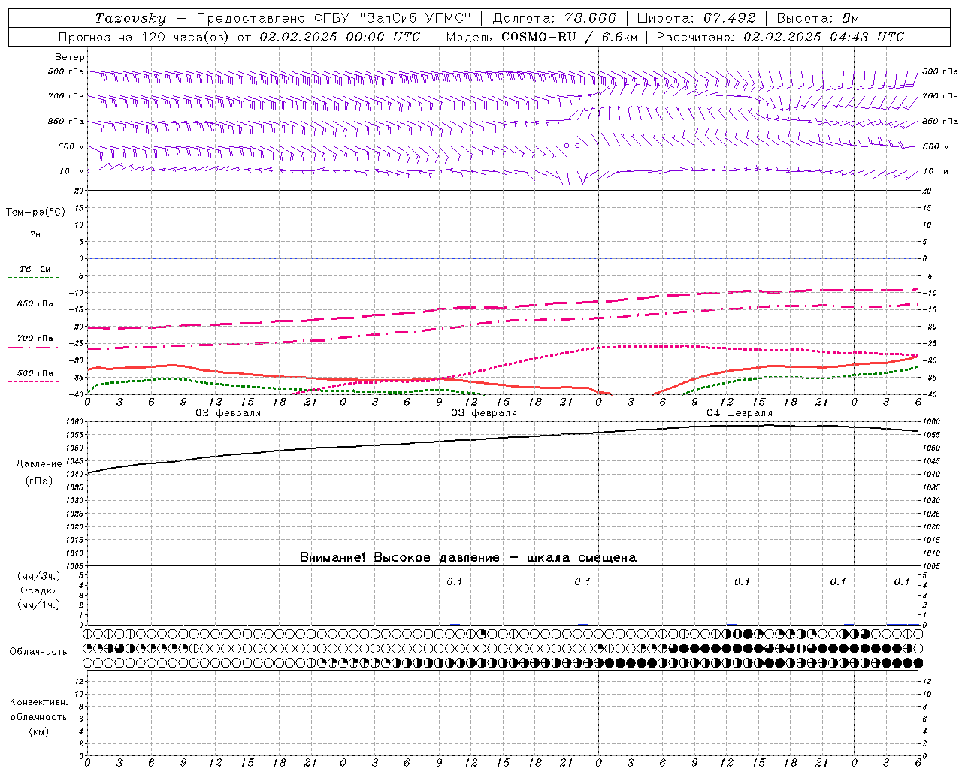Click the Модель COSMO-RU / 6.6км label
Viewport: 962px width, 769px height.
click(542, 37)
